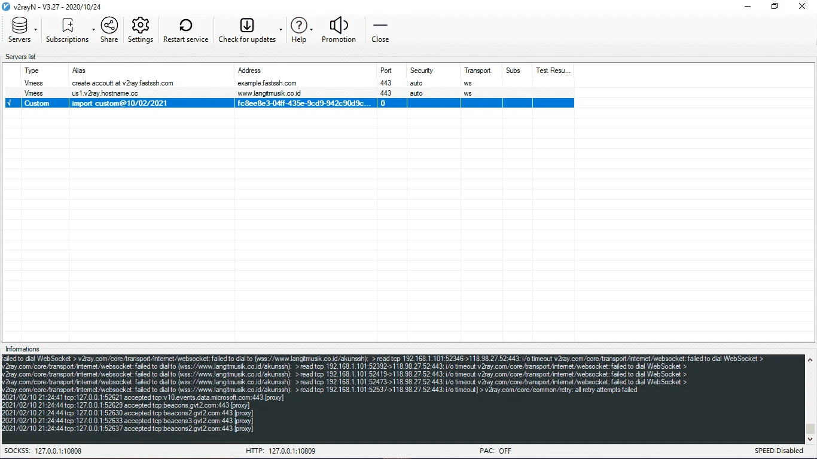Screen dimensions: 817x459
Task: Expand the Check for updates dropdown arrow
Action: click(281, 29)
